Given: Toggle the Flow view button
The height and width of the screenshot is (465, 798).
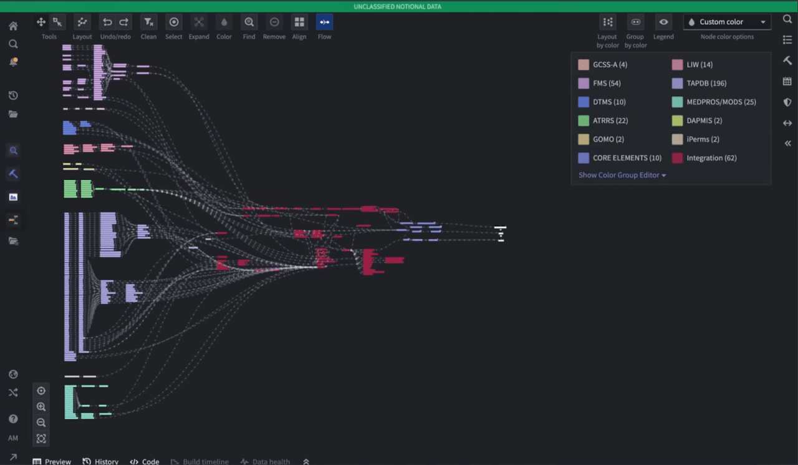Looking at the screenshot, I should pos(324,22).
